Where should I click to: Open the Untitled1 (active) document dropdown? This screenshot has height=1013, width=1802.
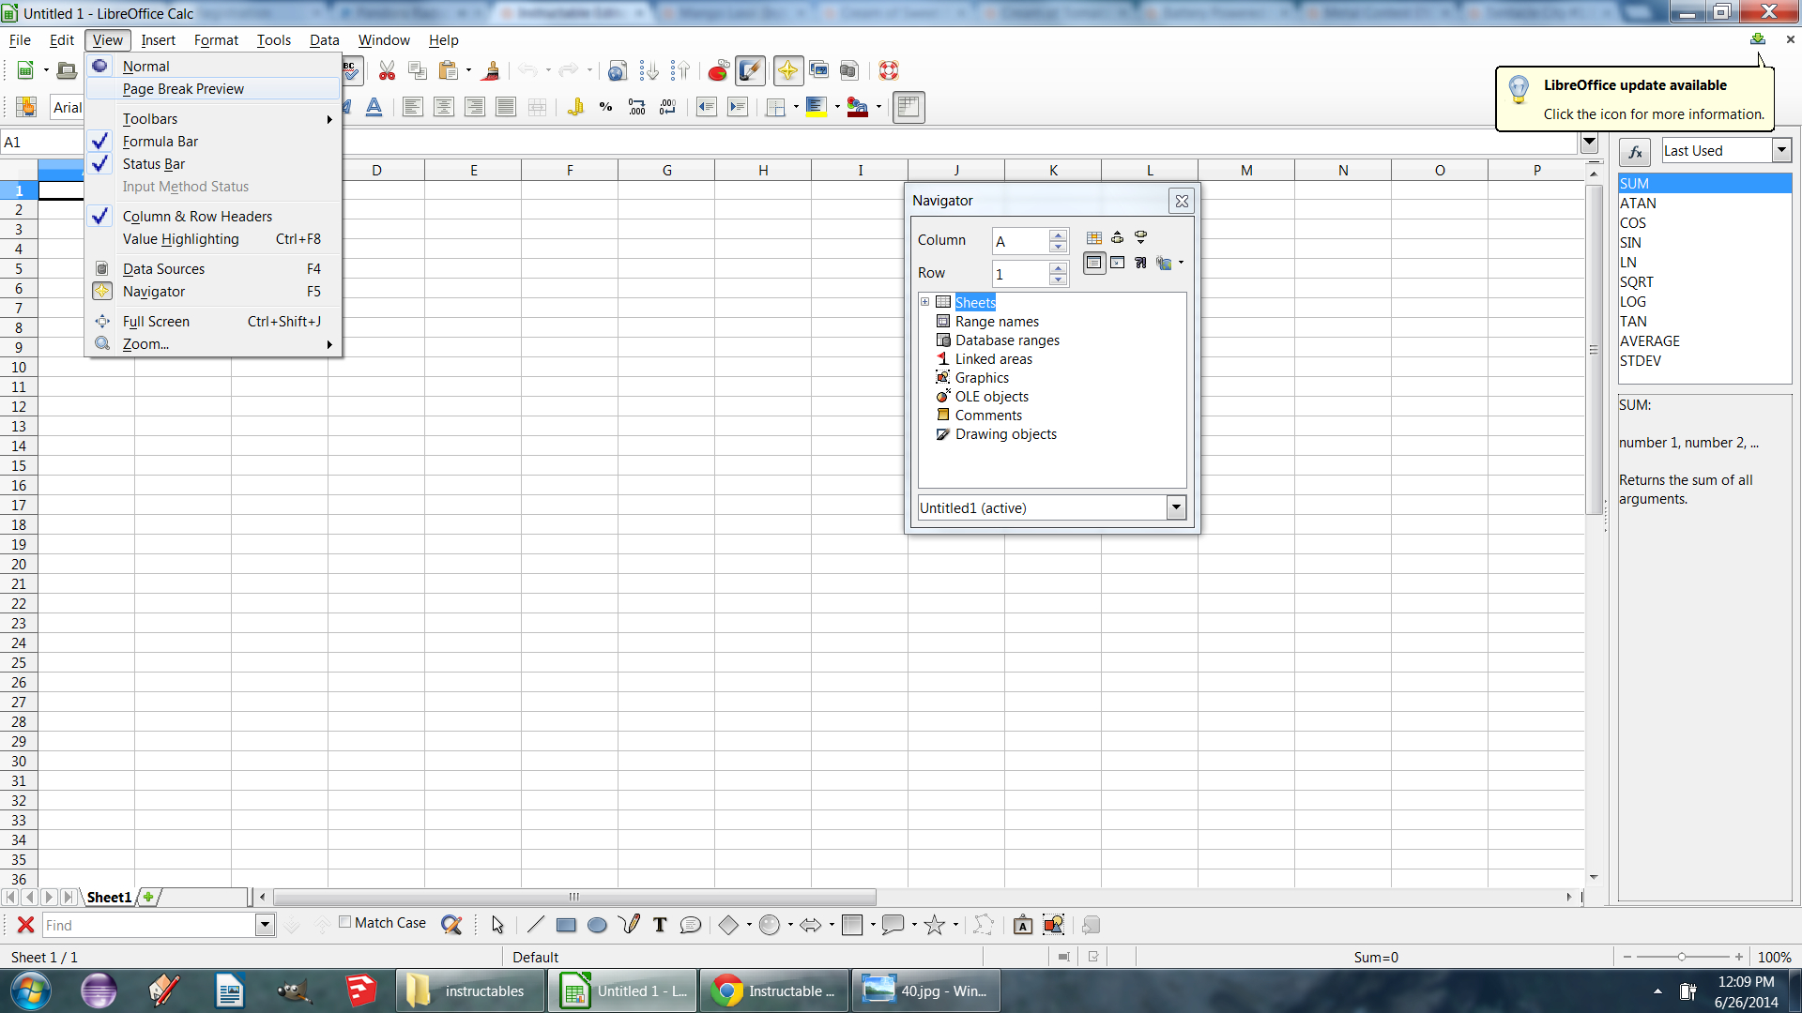tap(1176, 507)
